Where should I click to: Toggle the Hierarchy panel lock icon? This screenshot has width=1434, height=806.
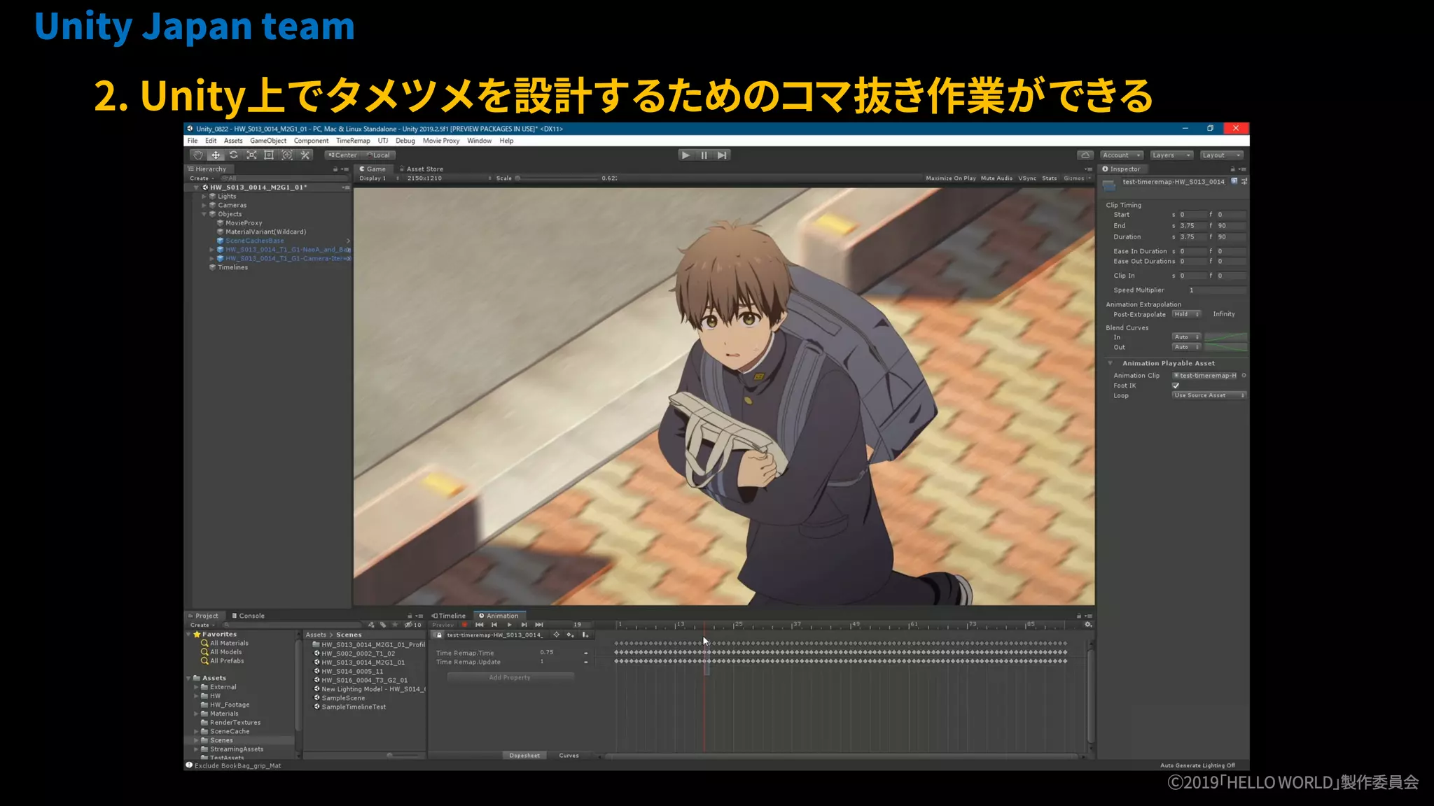(x=335, y=169)
